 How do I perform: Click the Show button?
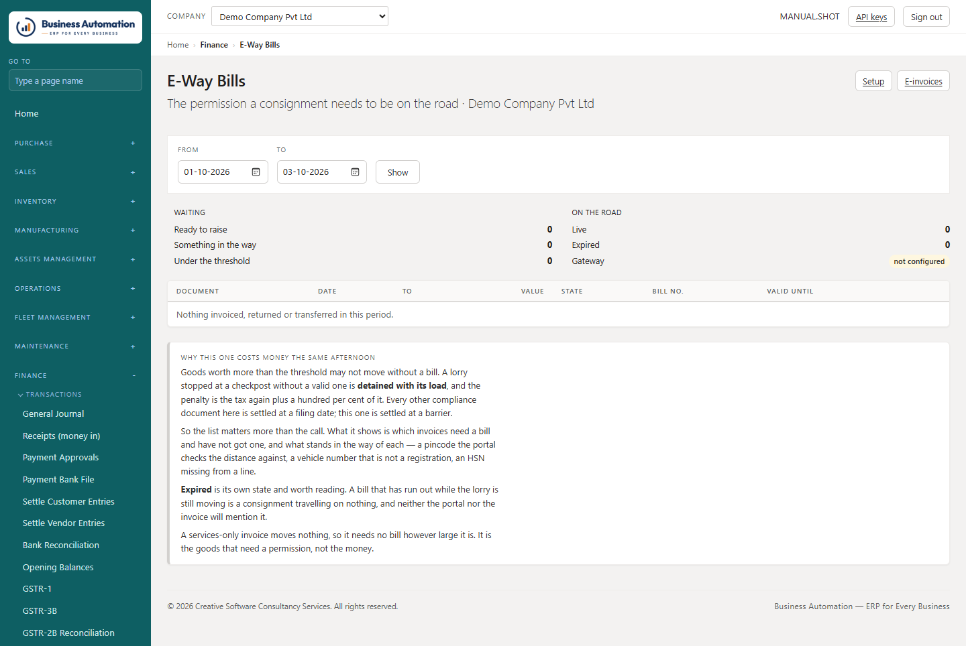398,172
